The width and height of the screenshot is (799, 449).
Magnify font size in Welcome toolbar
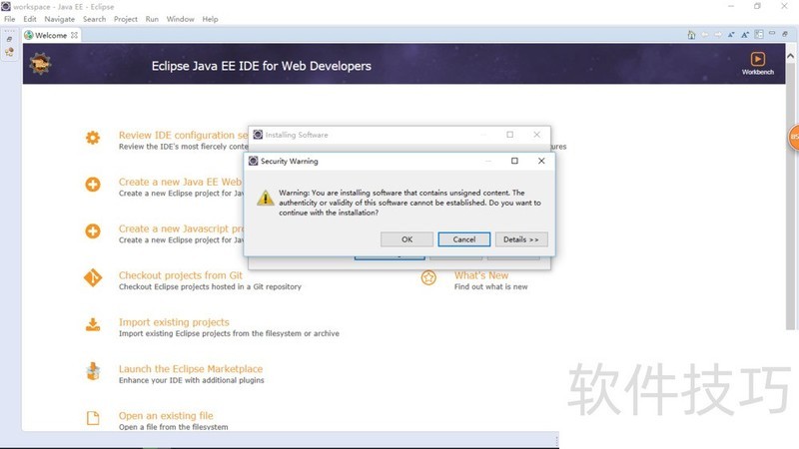click(x=745, y=35)
